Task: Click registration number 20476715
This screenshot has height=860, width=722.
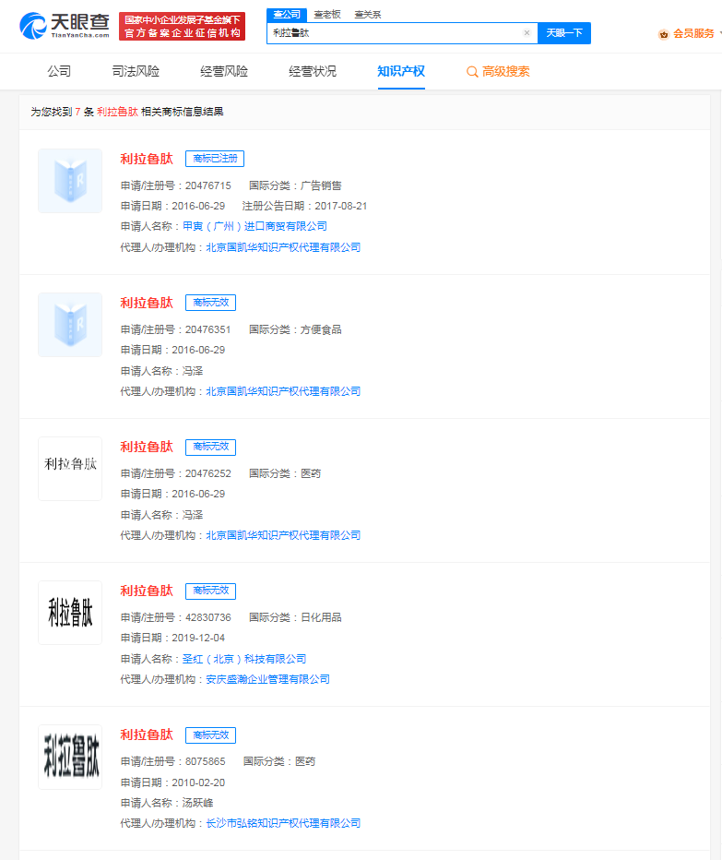Action: point(207,185)
